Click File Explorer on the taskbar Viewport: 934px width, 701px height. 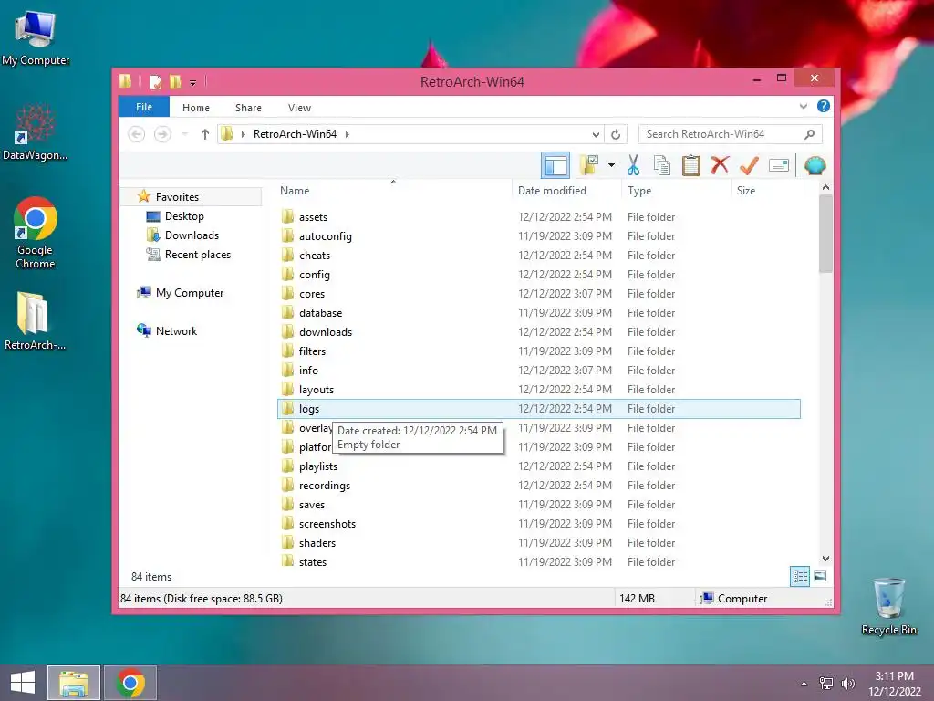click(73, 683)
